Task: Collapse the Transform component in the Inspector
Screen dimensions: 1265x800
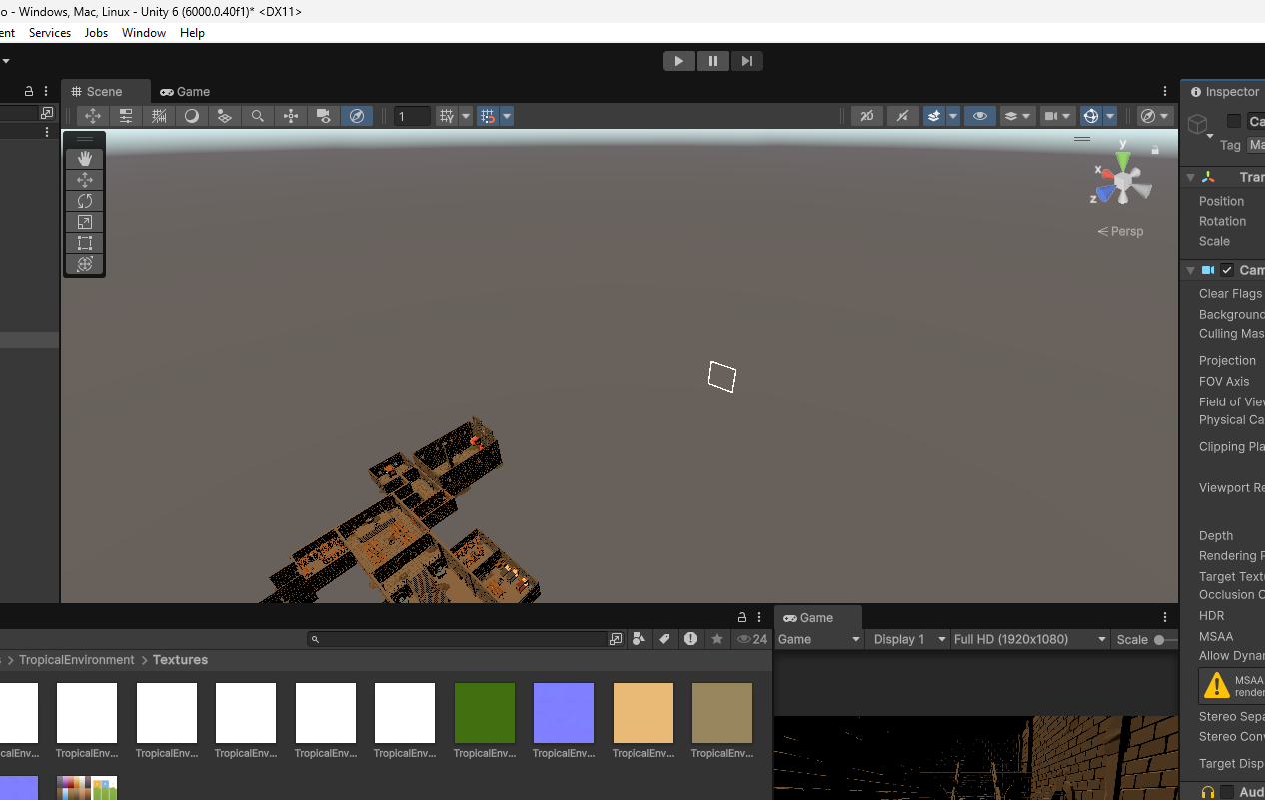Action: 1189,177
